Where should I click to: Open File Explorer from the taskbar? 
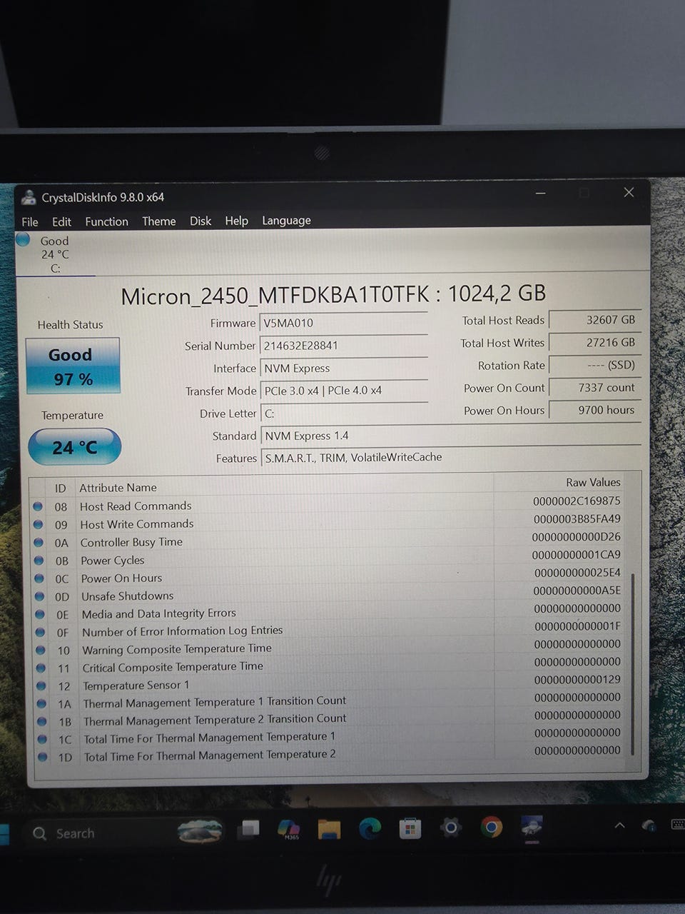tap(329, 828)
